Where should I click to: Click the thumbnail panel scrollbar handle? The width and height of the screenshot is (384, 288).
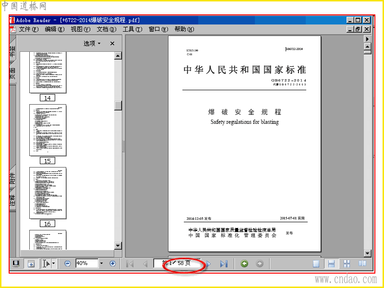(118, 106)
